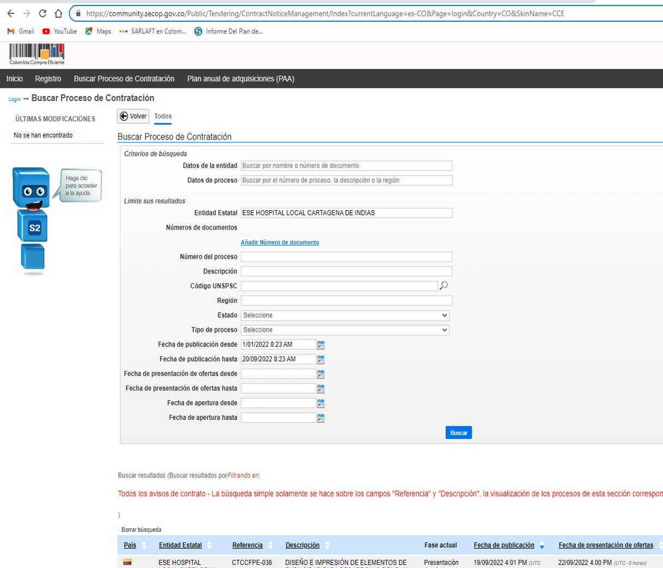Screen dimensions: 663x568
Task: Expand the Estado dropdown
Action: point(345,315)
